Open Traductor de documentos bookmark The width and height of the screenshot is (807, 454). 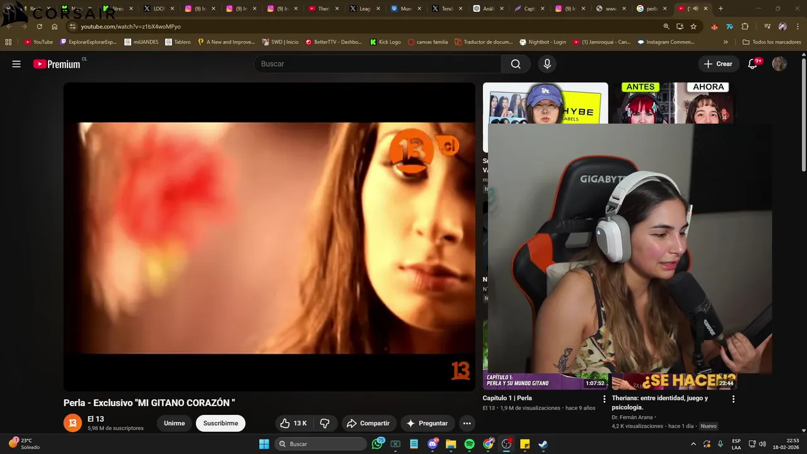click(x=484, y=42)
